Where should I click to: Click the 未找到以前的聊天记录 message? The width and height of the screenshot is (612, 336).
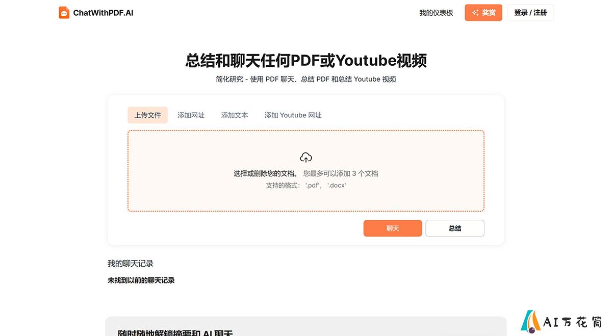click(141, 280)
